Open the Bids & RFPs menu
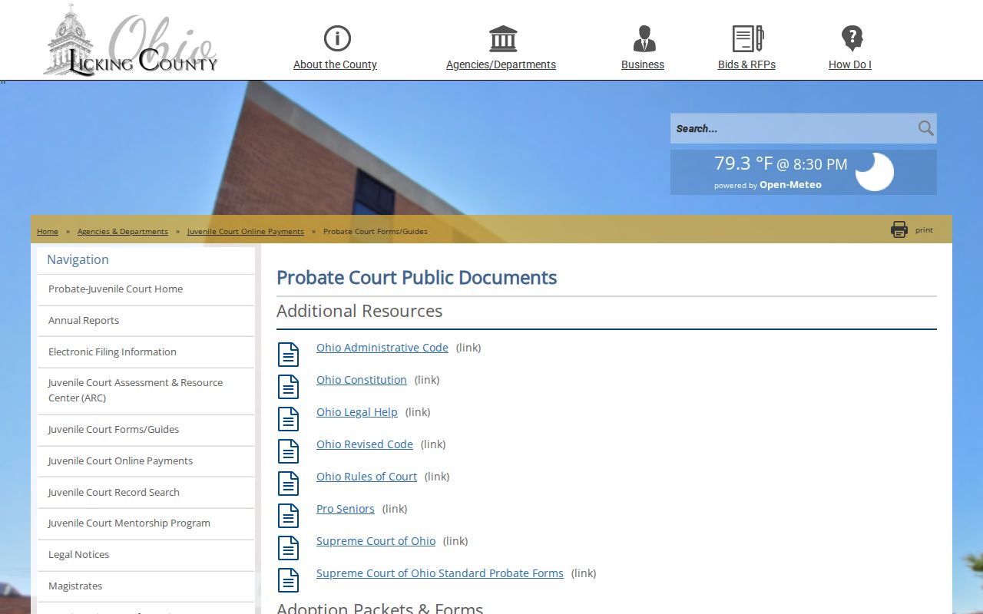 pyautogui.click(x=746, y=64)
